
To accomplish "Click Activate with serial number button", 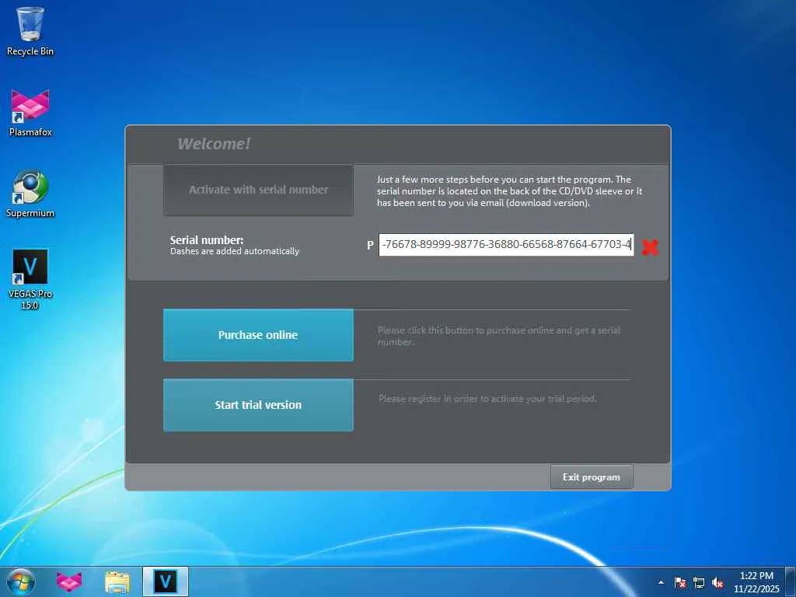I will [258, 190].
